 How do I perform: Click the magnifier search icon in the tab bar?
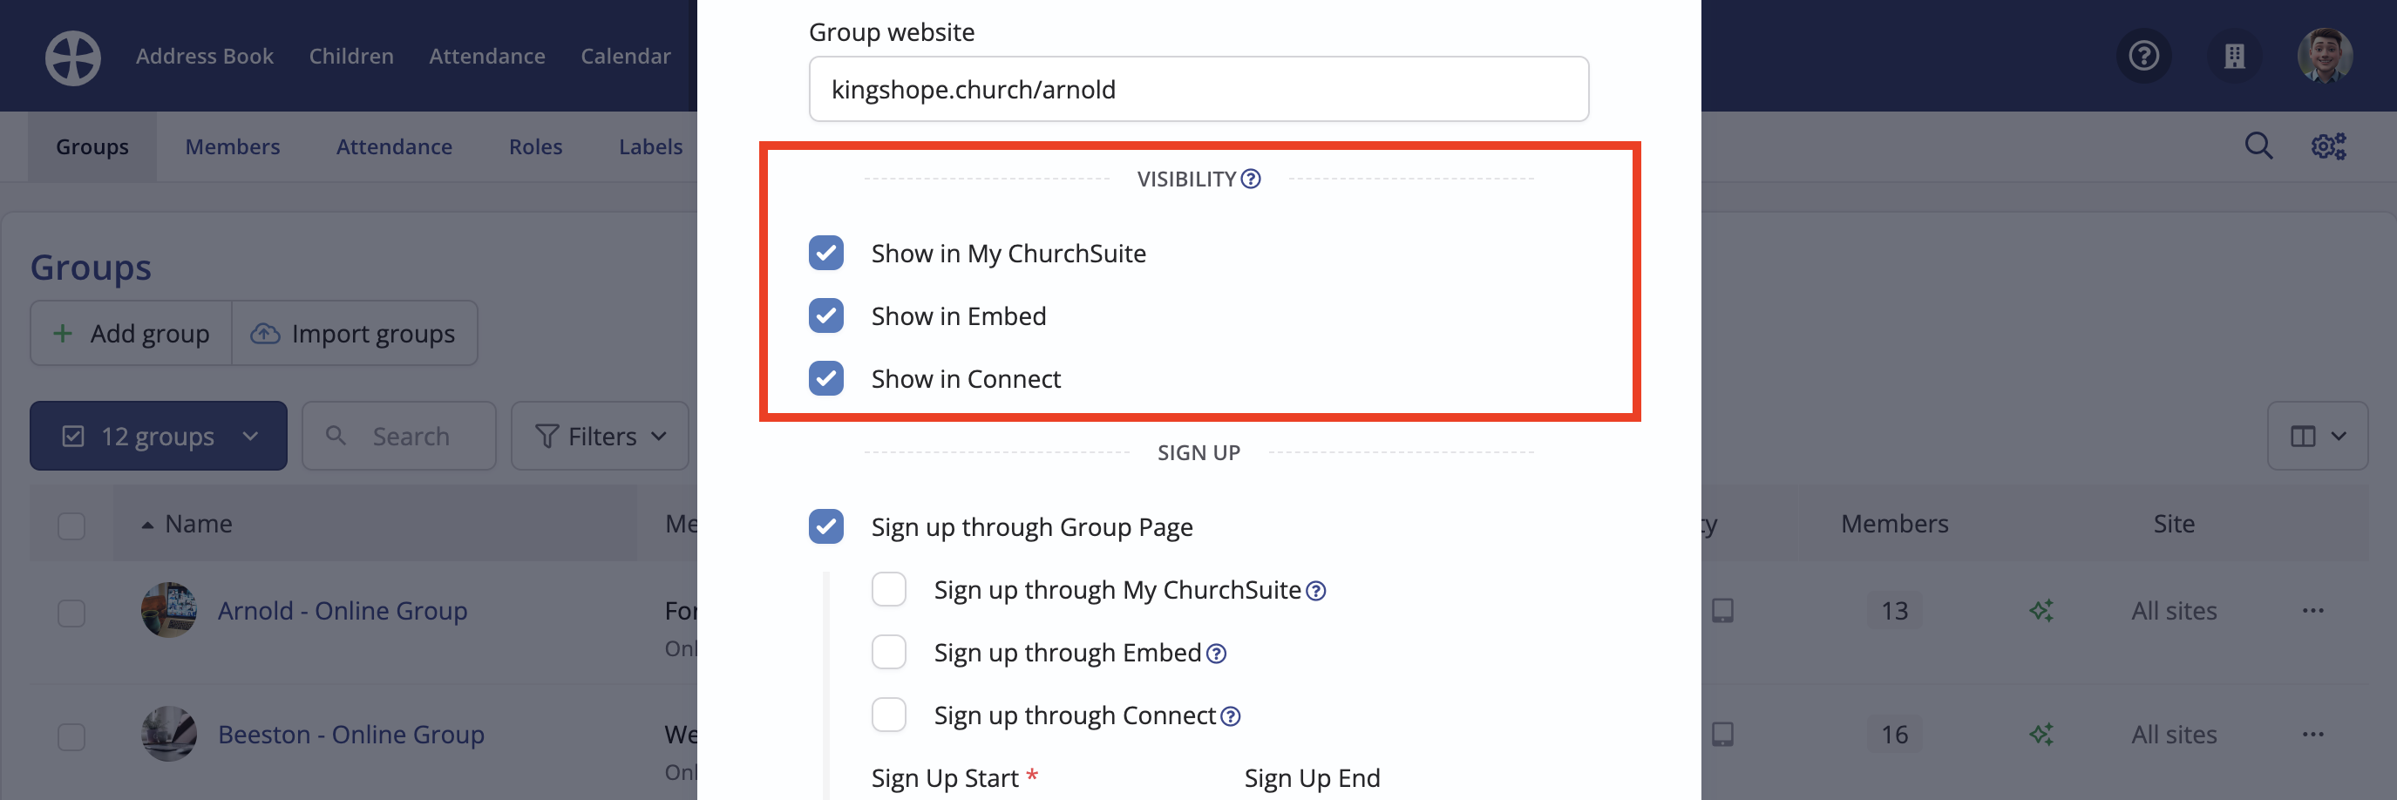click(2258, 146)
